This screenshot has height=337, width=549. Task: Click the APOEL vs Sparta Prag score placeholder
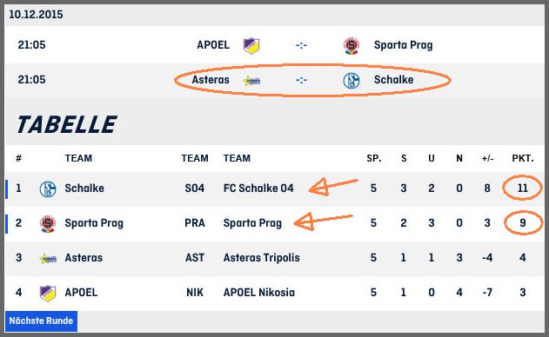(301, 45)
